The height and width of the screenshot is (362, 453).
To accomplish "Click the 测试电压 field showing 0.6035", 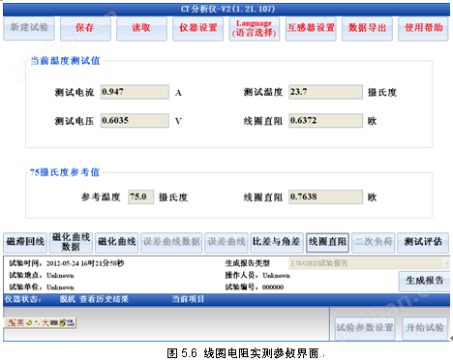I will tap(135, 121).
